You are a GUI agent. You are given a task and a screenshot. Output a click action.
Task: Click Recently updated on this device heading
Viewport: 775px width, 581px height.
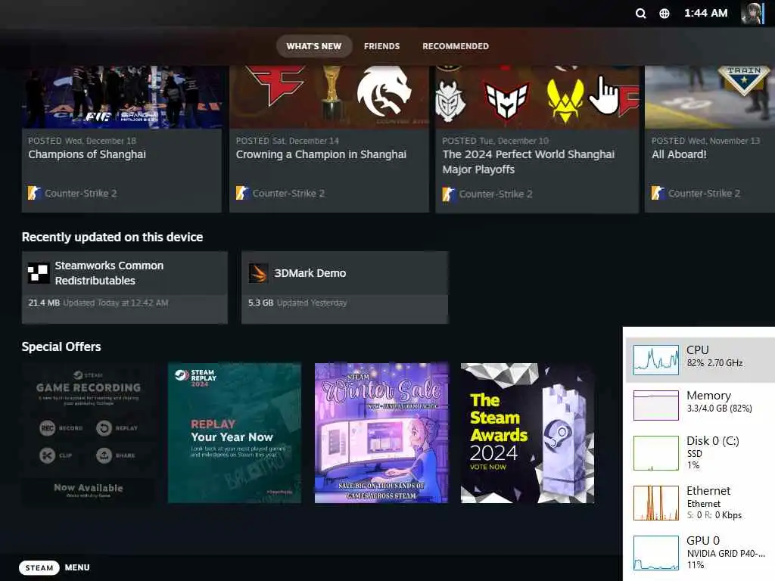click(112, 237)
